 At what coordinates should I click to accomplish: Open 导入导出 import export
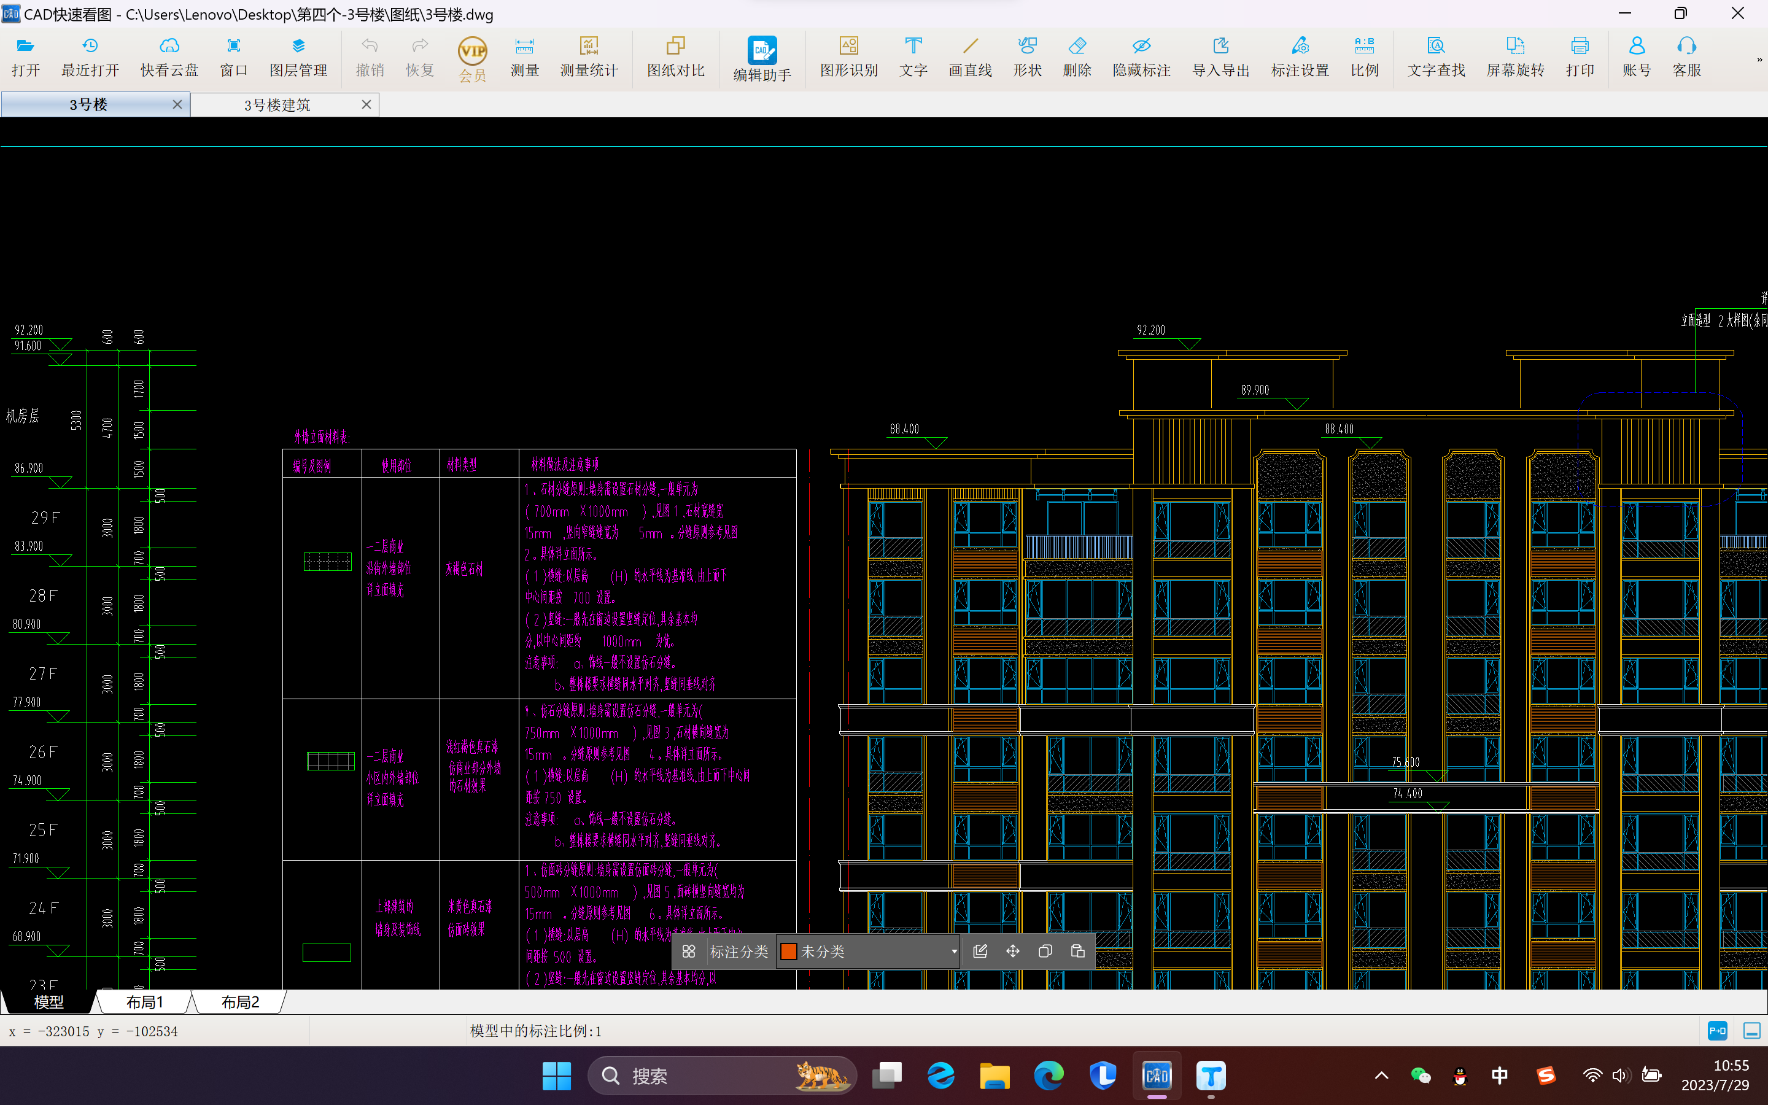click(x=1221, y=57)
